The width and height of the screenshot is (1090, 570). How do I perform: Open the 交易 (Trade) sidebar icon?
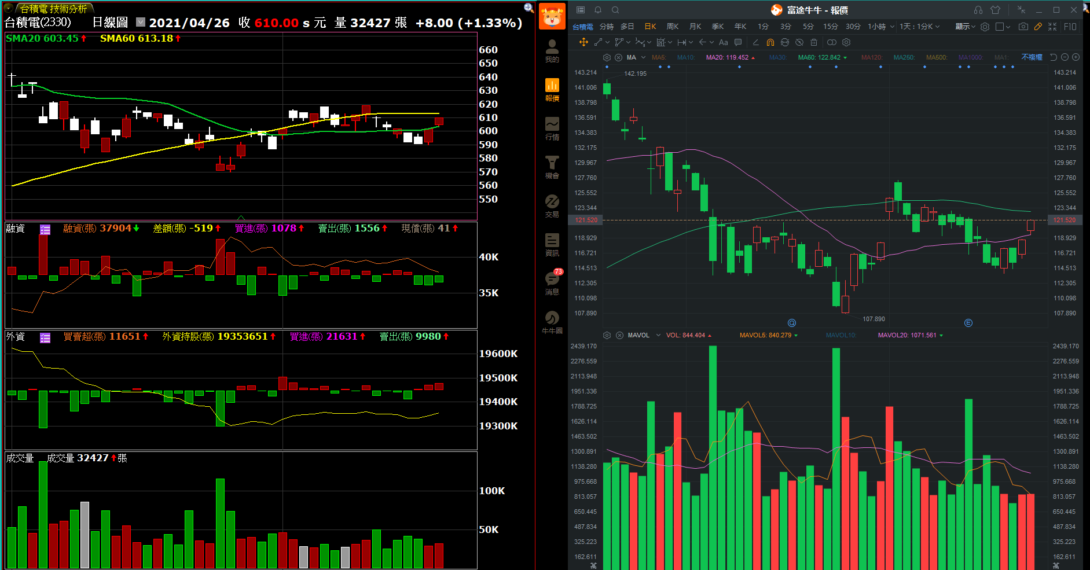[x=552, y=205]
